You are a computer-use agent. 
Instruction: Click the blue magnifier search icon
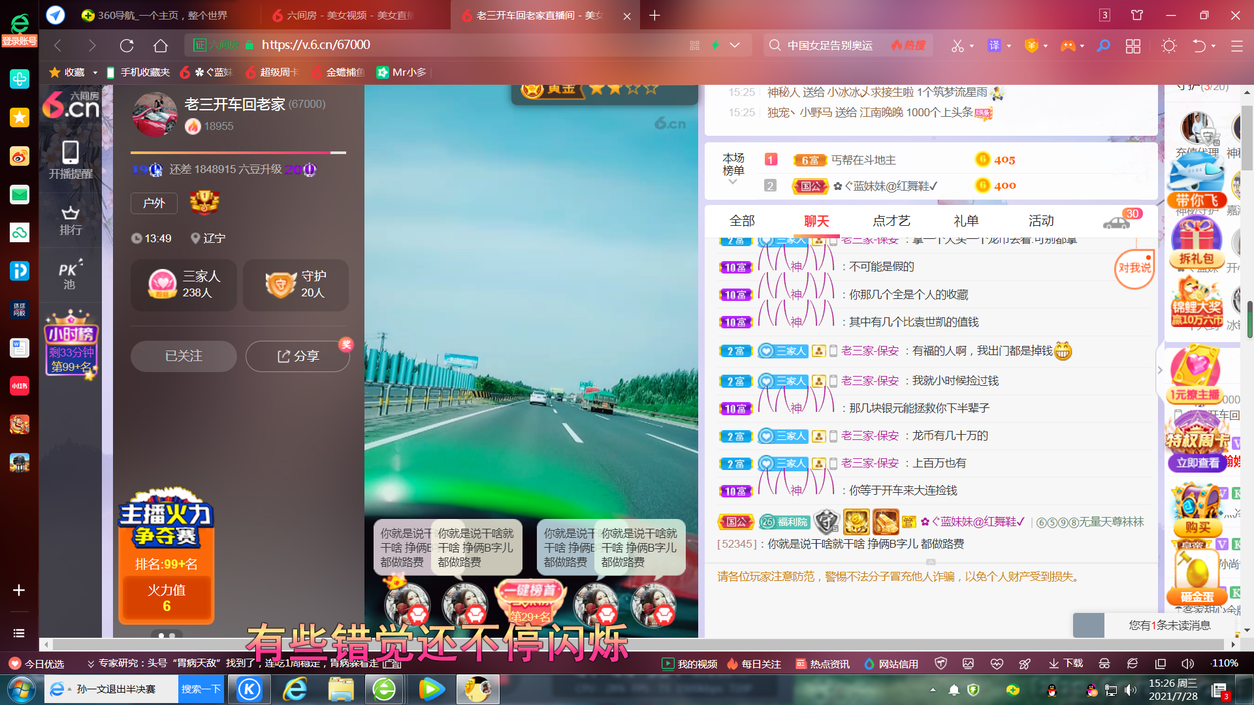1103,46
